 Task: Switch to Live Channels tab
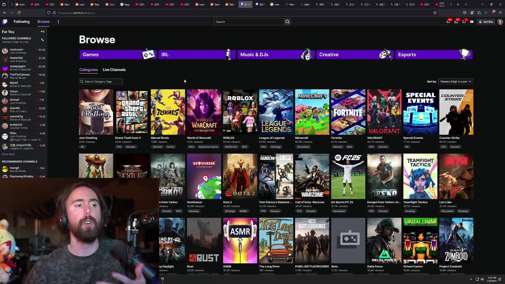[114, 70]
